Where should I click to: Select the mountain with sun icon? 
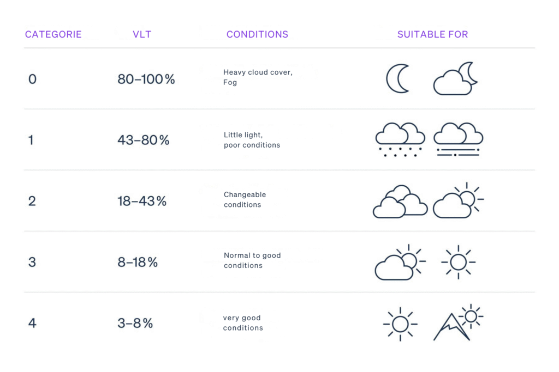[x=459, y=322]
